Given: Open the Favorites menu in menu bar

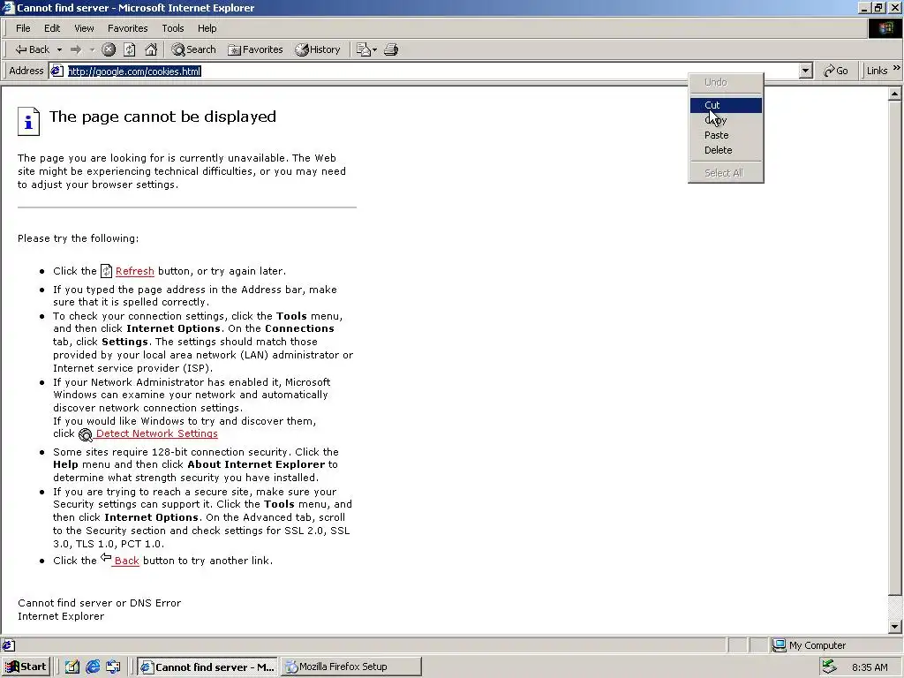Looking at the screenshot, I should click(127, 28).
